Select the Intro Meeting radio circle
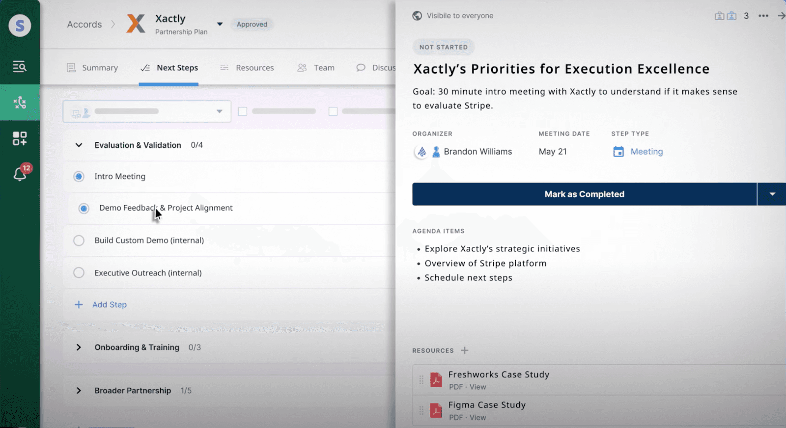The width and height of the screenshot is (786, 428). click(79, 176)
